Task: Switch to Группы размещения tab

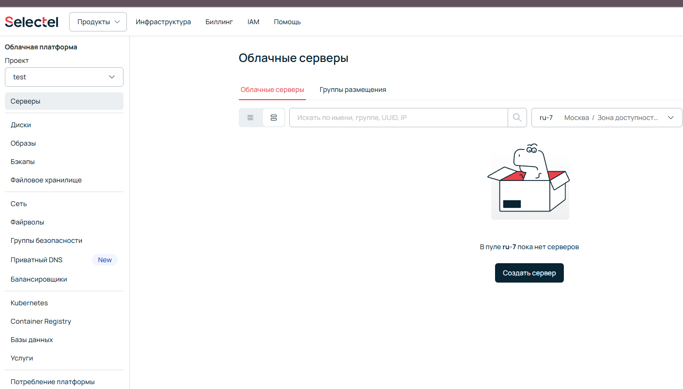Action: (x=353, y=90)
